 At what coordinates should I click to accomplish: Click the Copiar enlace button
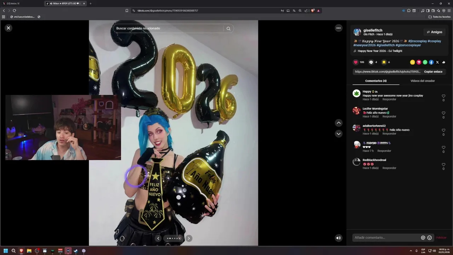[433, 72]
